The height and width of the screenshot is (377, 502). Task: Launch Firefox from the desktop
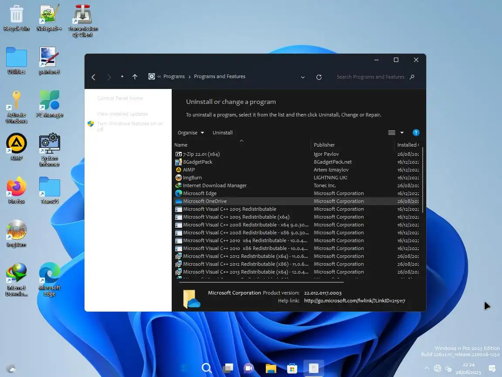[x=16, y=190]
